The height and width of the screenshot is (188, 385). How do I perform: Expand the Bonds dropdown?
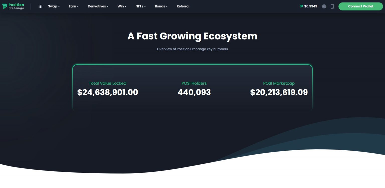[x=160, y=6]
